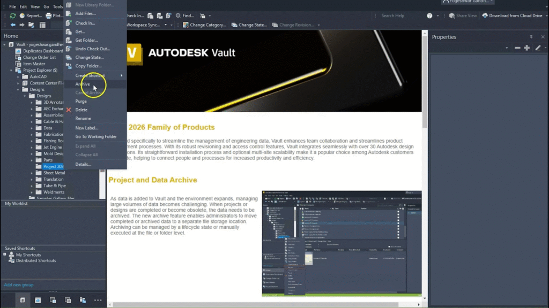Click the blue Back arrow icon
The width and height of the screenshot is (549, 308).
13,25
